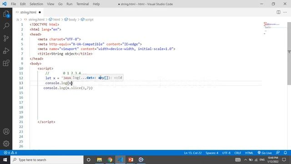Open the Extensions view
Screen dimensions: 291x164
tap(6, 63)
